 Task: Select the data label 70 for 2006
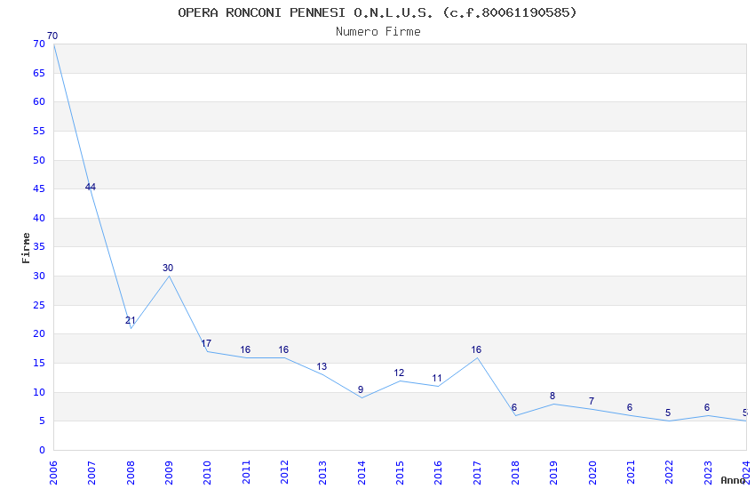(52, 36)
